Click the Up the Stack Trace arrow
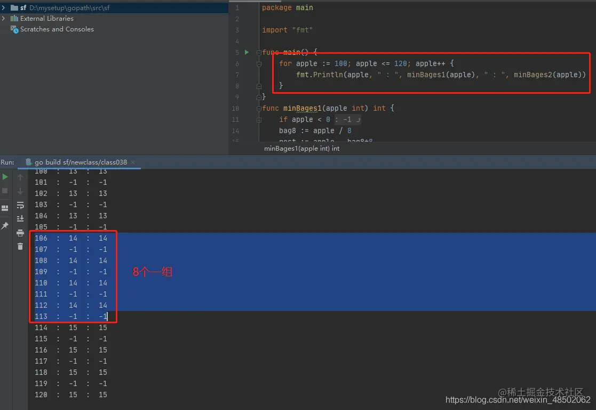 [20, 177]
